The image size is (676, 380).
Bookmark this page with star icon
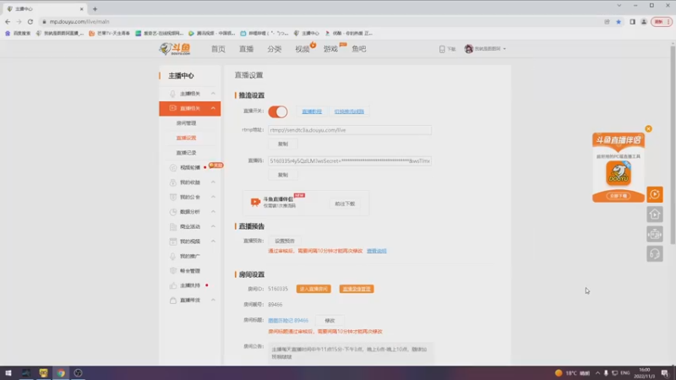[619, 22]
